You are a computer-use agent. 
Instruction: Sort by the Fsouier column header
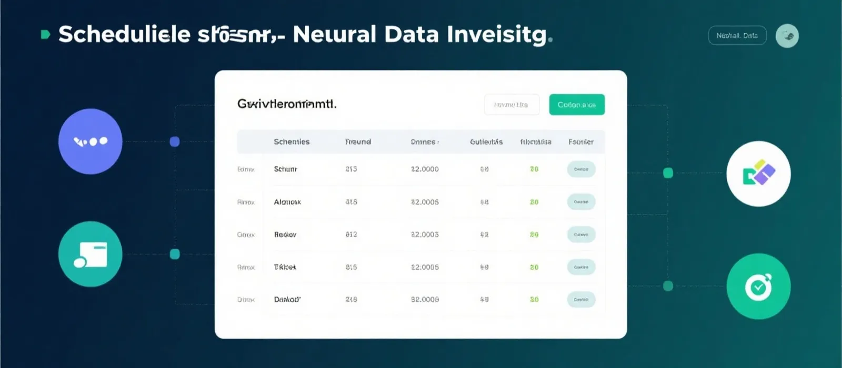[x=580, y=142]
